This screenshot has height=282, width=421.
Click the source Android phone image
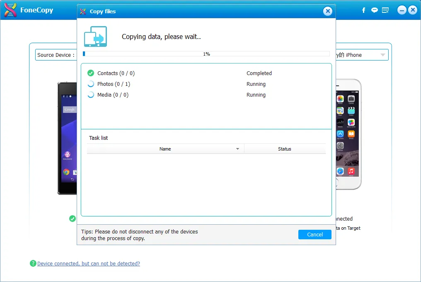click(x=67, y=138)
